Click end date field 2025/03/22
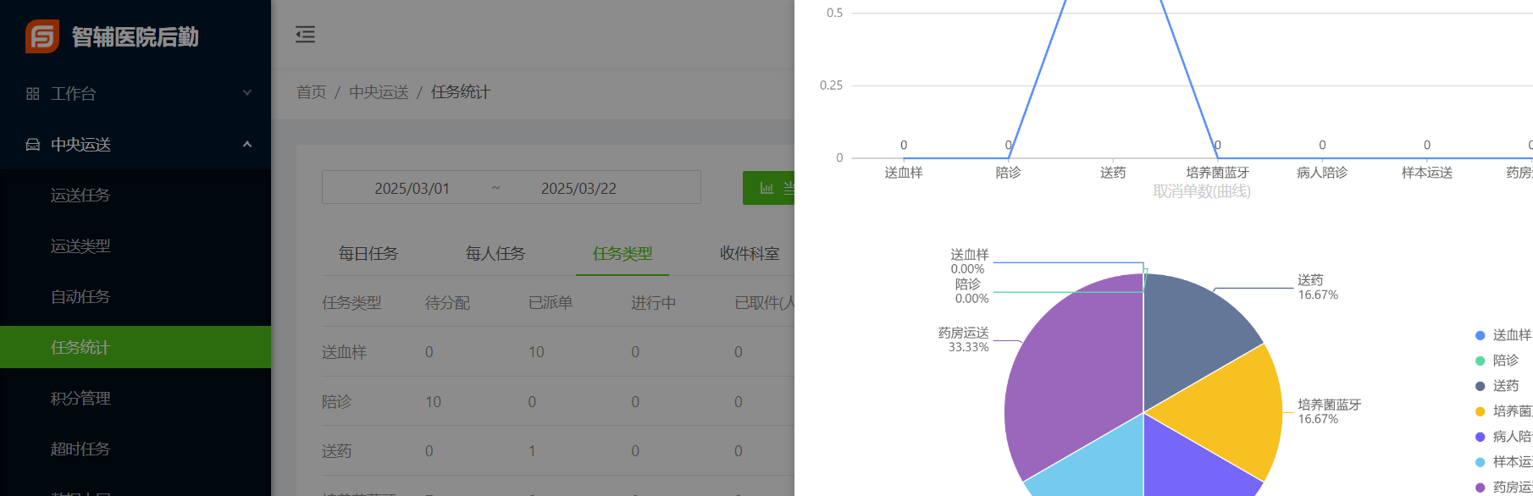The width and height of the screenshot is (1533, 496). click(x=578, y=188)
